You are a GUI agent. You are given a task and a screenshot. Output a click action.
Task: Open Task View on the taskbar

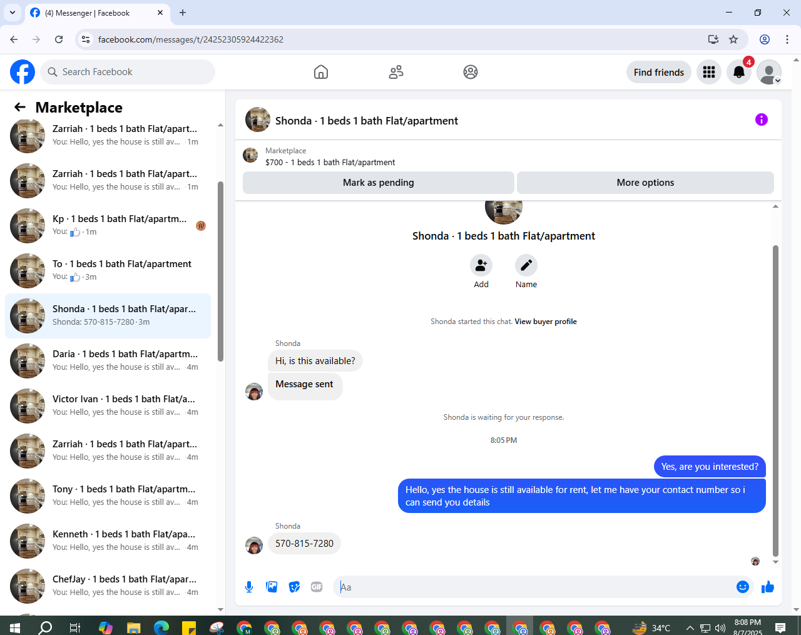point(75,627)
